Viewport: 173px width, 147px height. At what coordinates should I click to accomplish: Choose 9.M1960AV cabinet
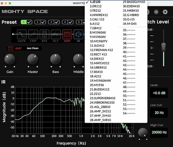[x=98, y=37]
